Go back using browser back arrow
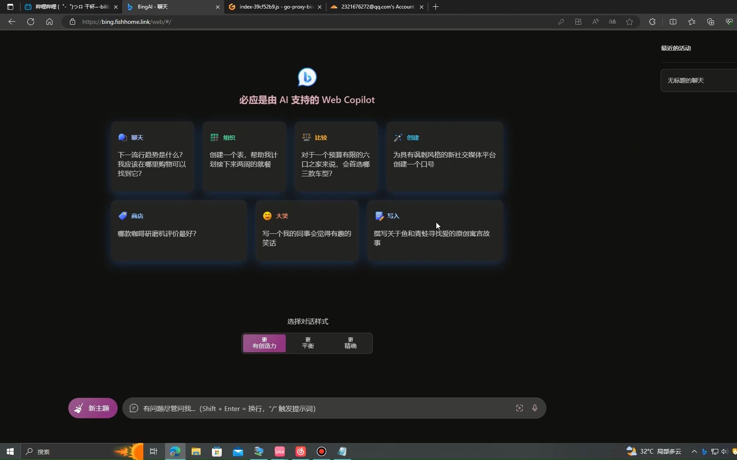Screen dimensions: 737x460 pyautogui.click(x=12, y=22)
